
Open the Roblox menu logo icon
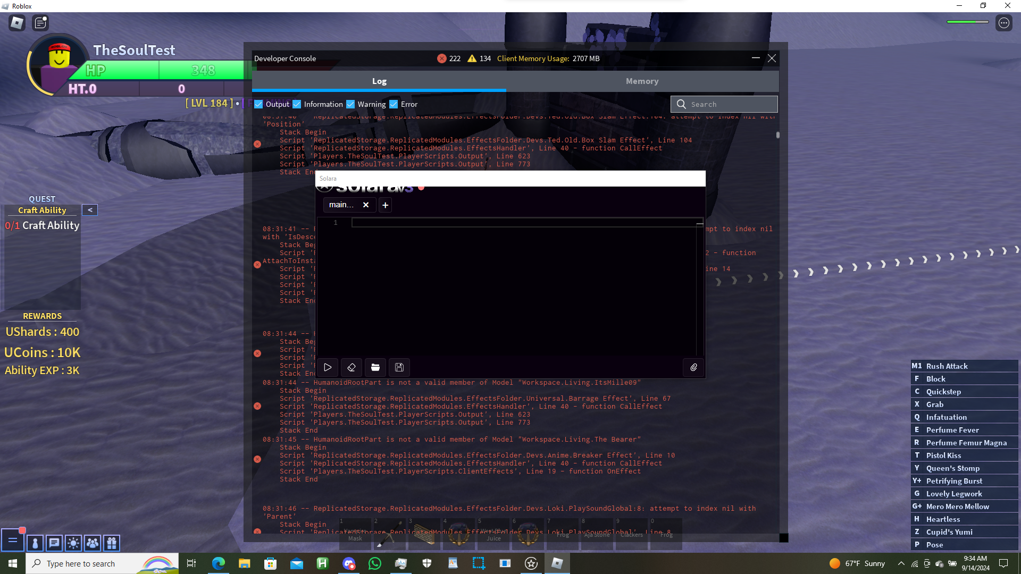(17, 23)
